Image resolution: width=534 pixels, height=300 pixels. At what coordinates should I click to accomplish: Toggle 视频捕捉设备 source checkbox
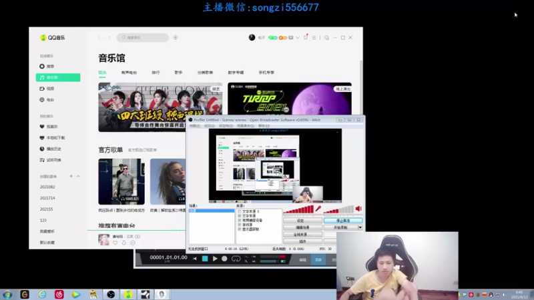pos(240,221)
